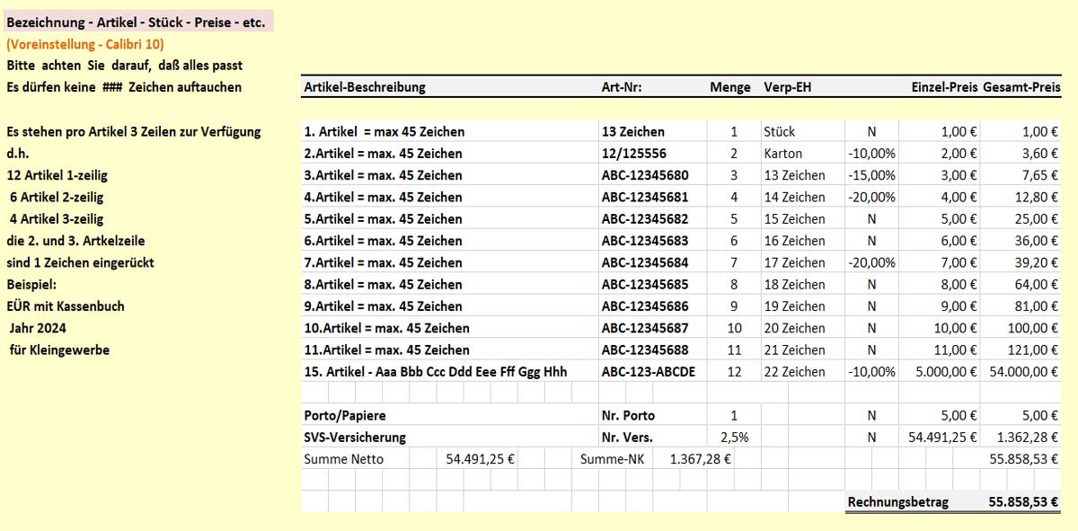
Task: Select the "SVS-Versicherung" description cell
Action: pyautogui.click(x=356, y=438)
